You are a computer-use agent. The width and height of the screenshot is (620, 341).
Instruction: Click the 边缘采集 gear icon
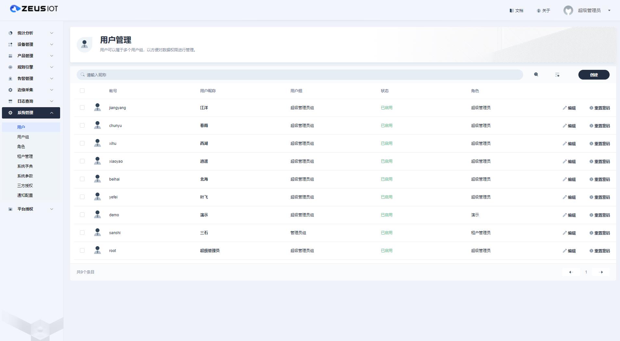click(x=10, y=90)
